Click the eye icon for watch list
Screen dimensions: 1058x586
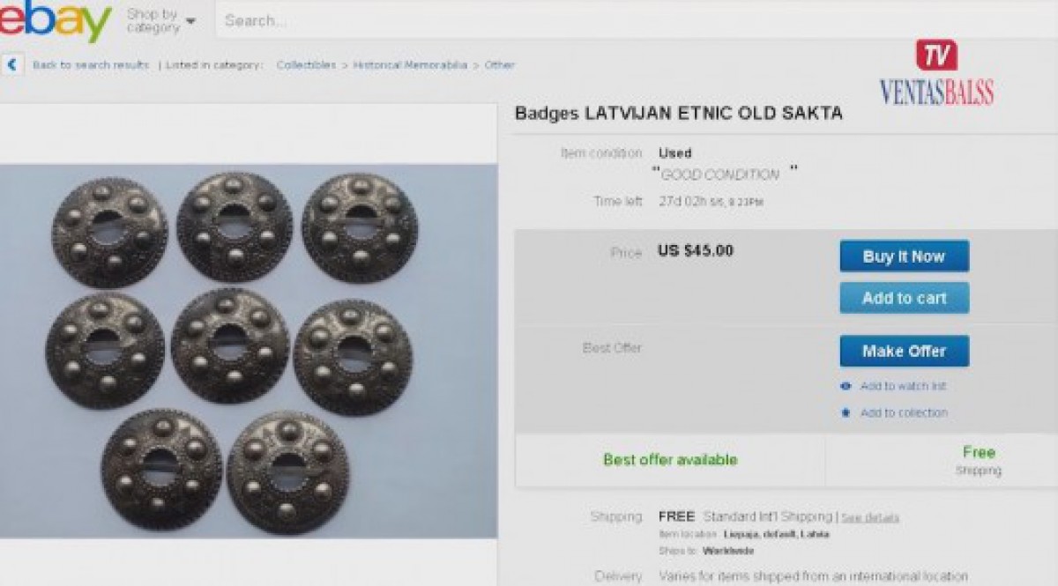[x=846, y=386]
